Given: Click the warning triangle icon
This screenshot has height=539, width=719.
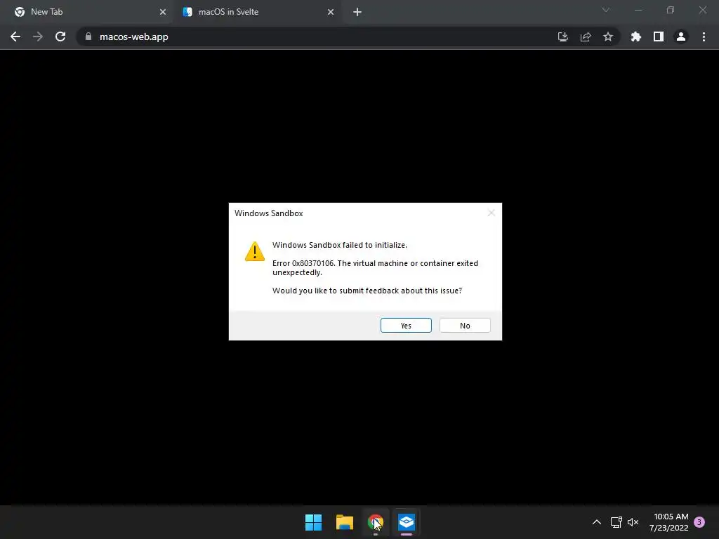Looking at the screenshot, I should click(254, 252).
